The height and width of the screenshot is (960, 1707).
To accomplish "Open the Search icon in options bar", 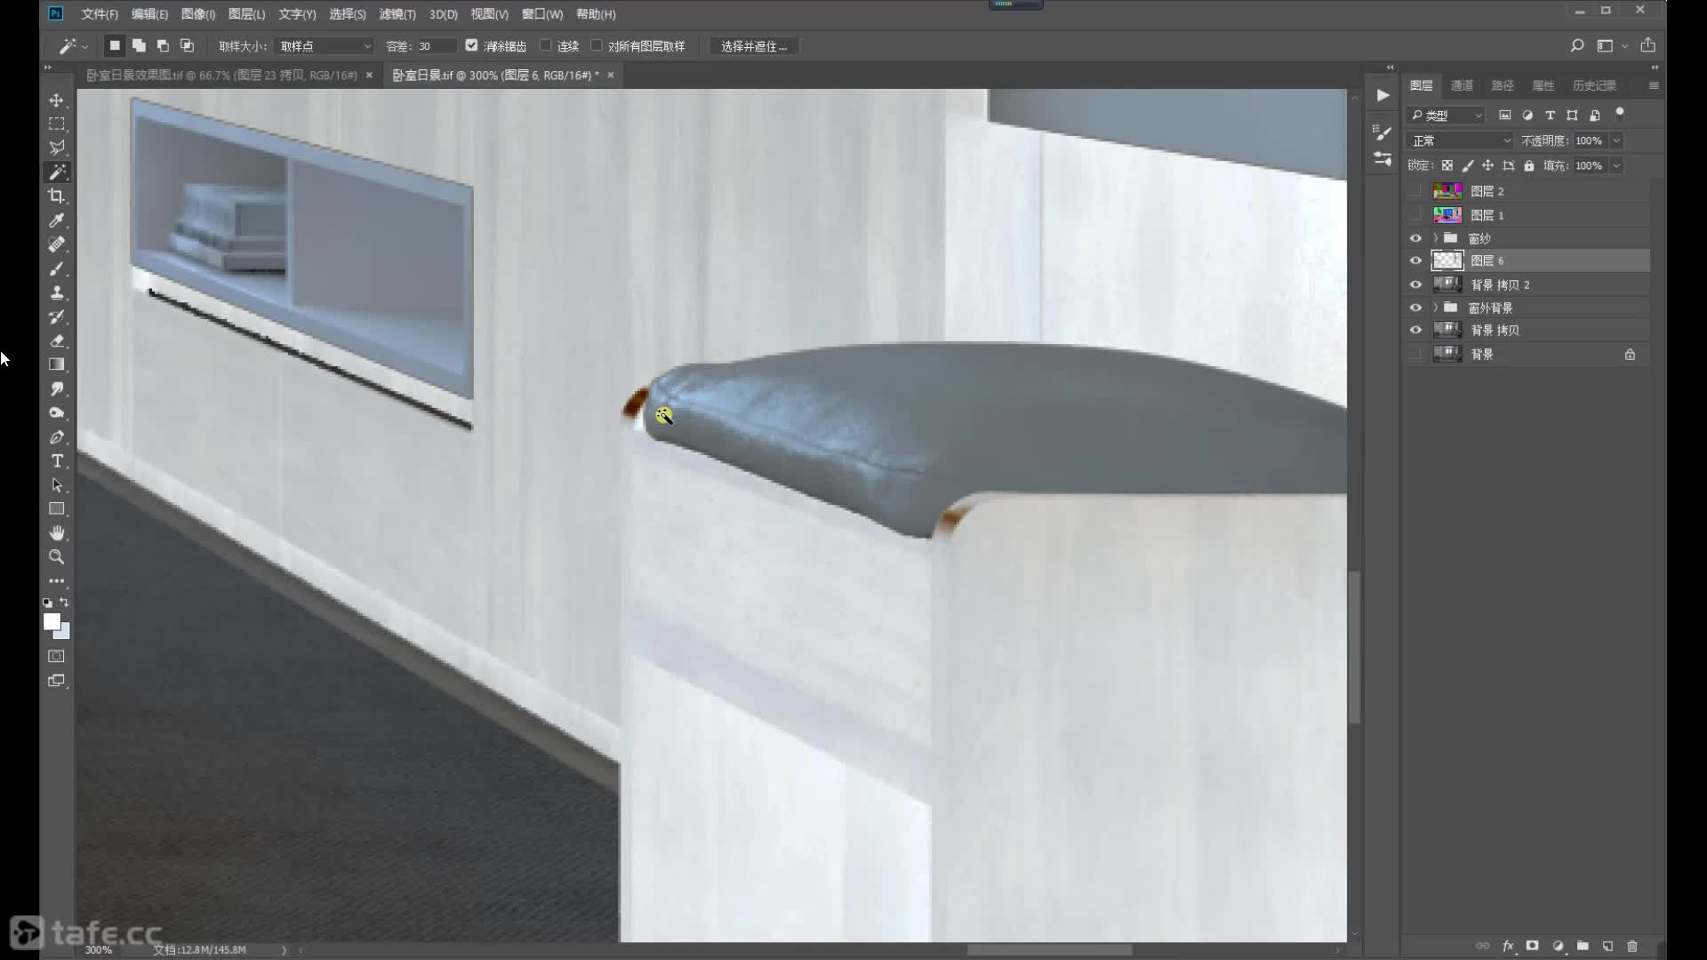I will (x=1576, y=45).
